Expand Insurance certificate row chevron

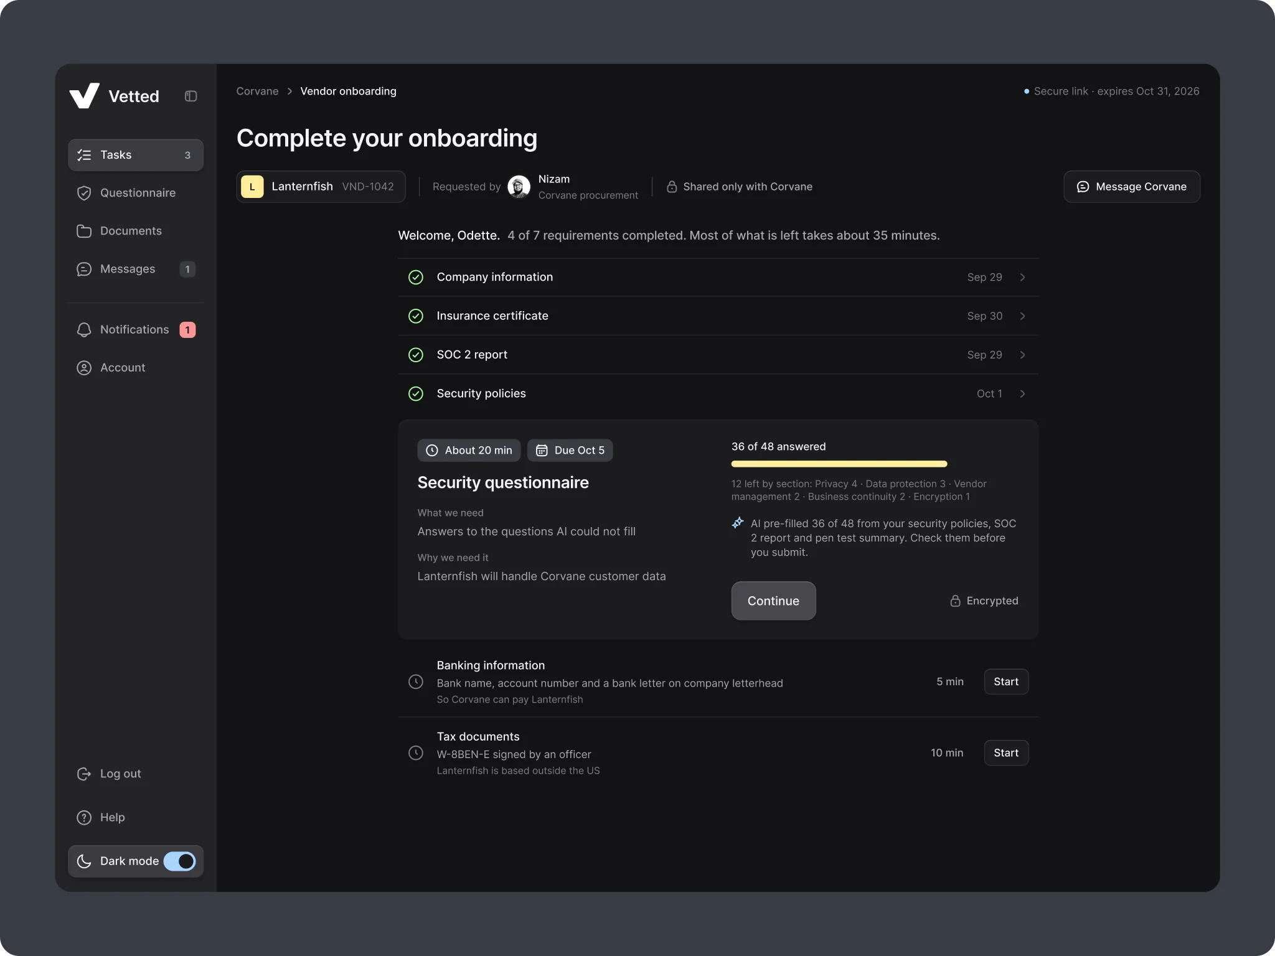point(1022,316)
